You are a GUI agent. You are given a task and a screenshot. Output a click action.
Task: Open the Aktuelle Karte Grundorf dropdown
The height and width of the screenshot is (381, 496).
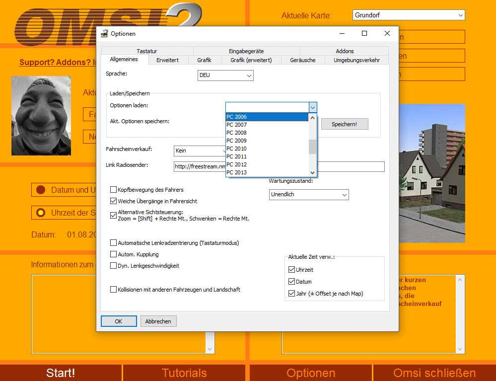pos(408,15)
